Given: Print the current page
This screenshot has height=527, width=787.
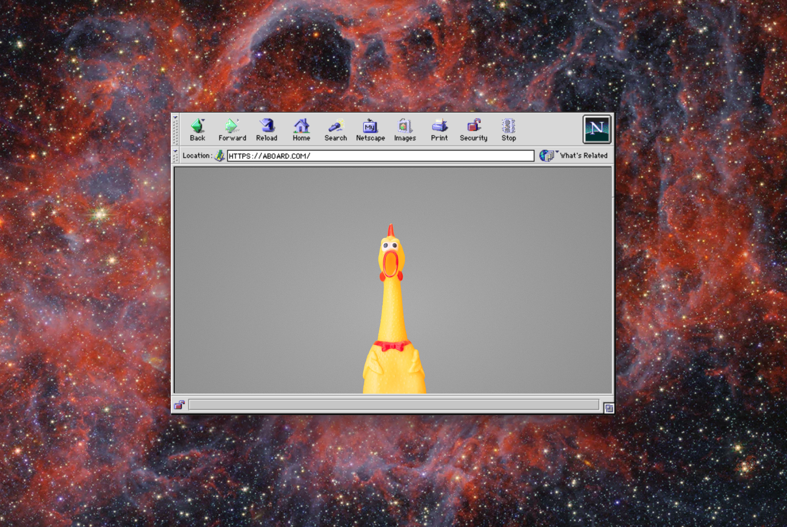Looking at the screenshot, I should point(439,130).
